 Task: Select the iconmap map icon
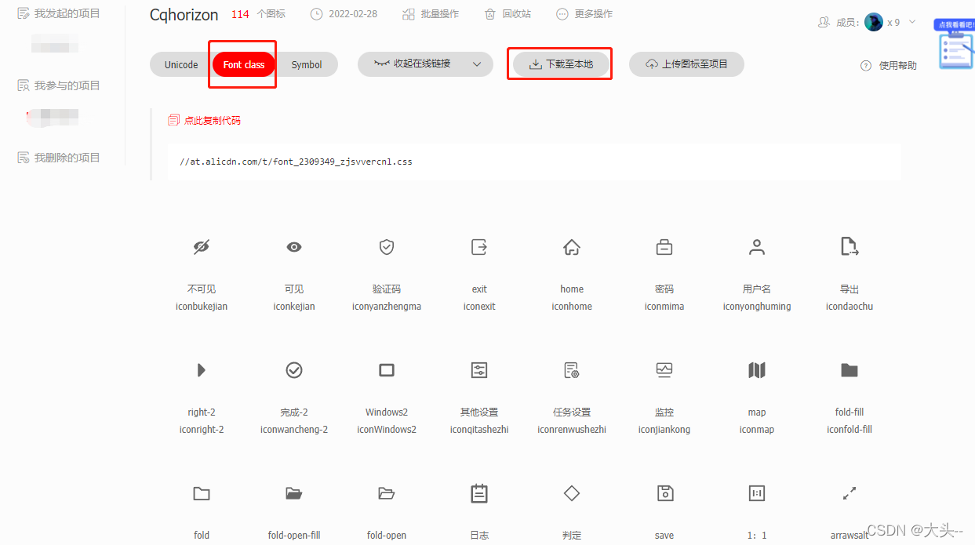pyautogui.click(x=756, y=369)
